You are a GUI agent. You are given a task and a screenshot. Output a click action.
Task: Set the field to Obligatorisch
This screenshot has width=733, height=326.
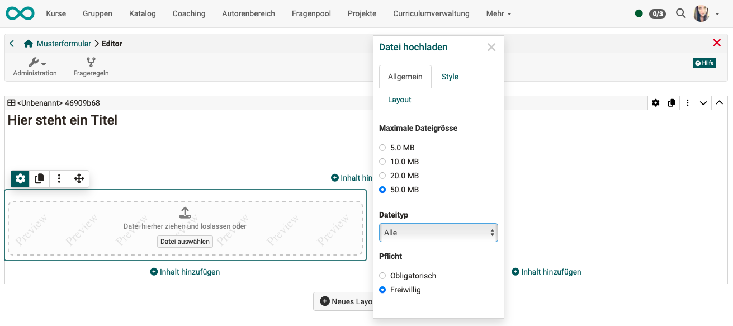pos(382,276)
